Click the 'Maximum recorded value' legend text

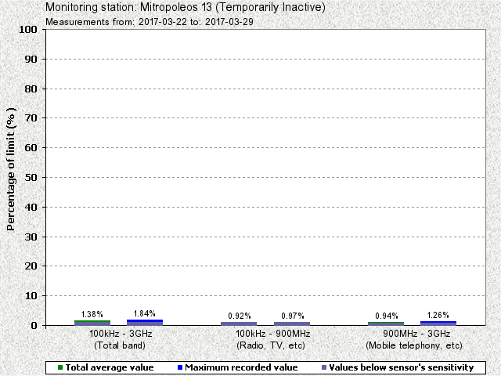click(241, 367)
